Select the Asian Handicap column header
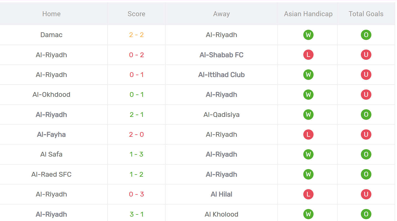Image resolution: width=397 pixels, height=221 pixels. [x=308, y=14]
